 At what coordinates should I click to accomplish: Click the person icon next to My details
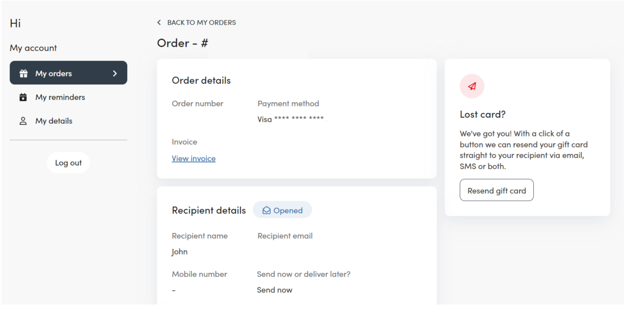[x=23, y=120]
